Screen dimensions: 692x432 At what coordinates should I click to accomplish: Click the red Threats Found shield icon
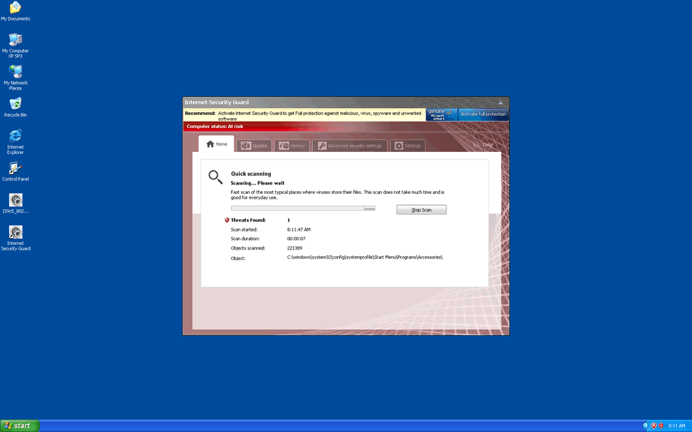click(226, 220)
